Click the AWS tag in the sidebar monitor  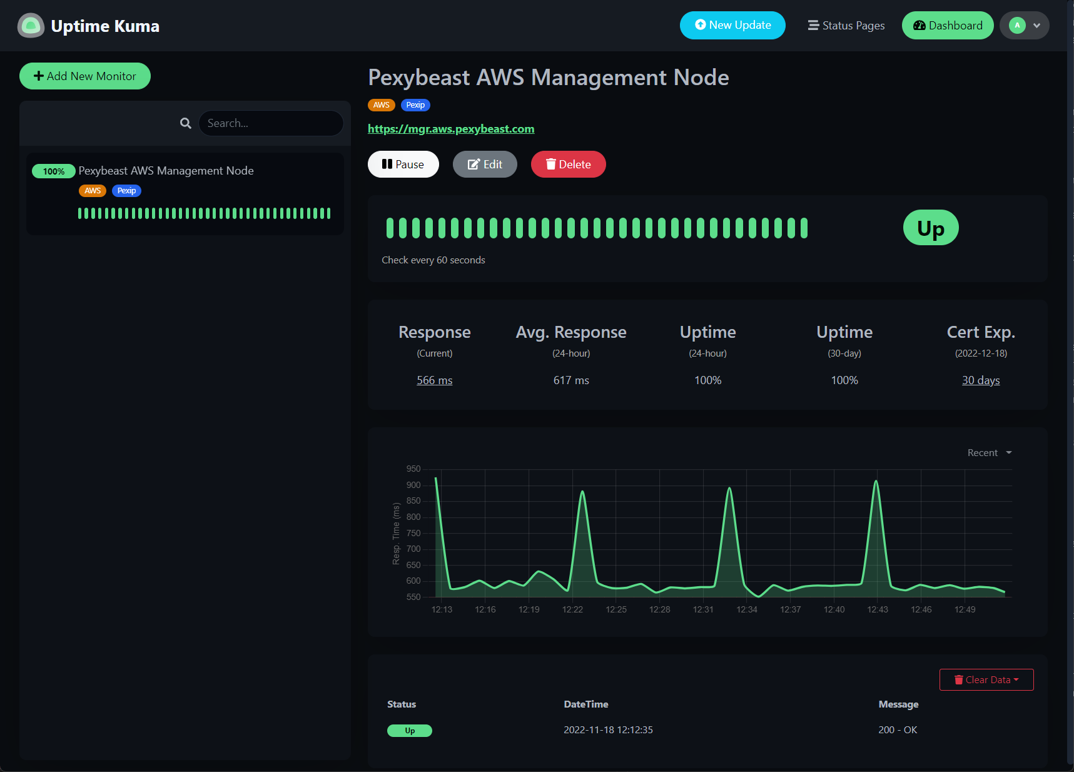pos(93,191)
